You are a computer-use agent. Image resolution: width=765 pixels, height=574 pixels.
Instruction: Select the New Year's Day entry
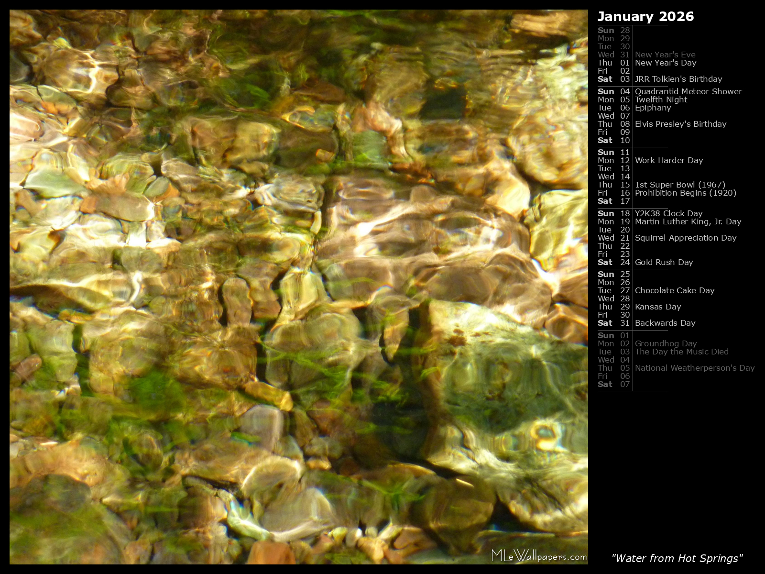tap(665, 63)
